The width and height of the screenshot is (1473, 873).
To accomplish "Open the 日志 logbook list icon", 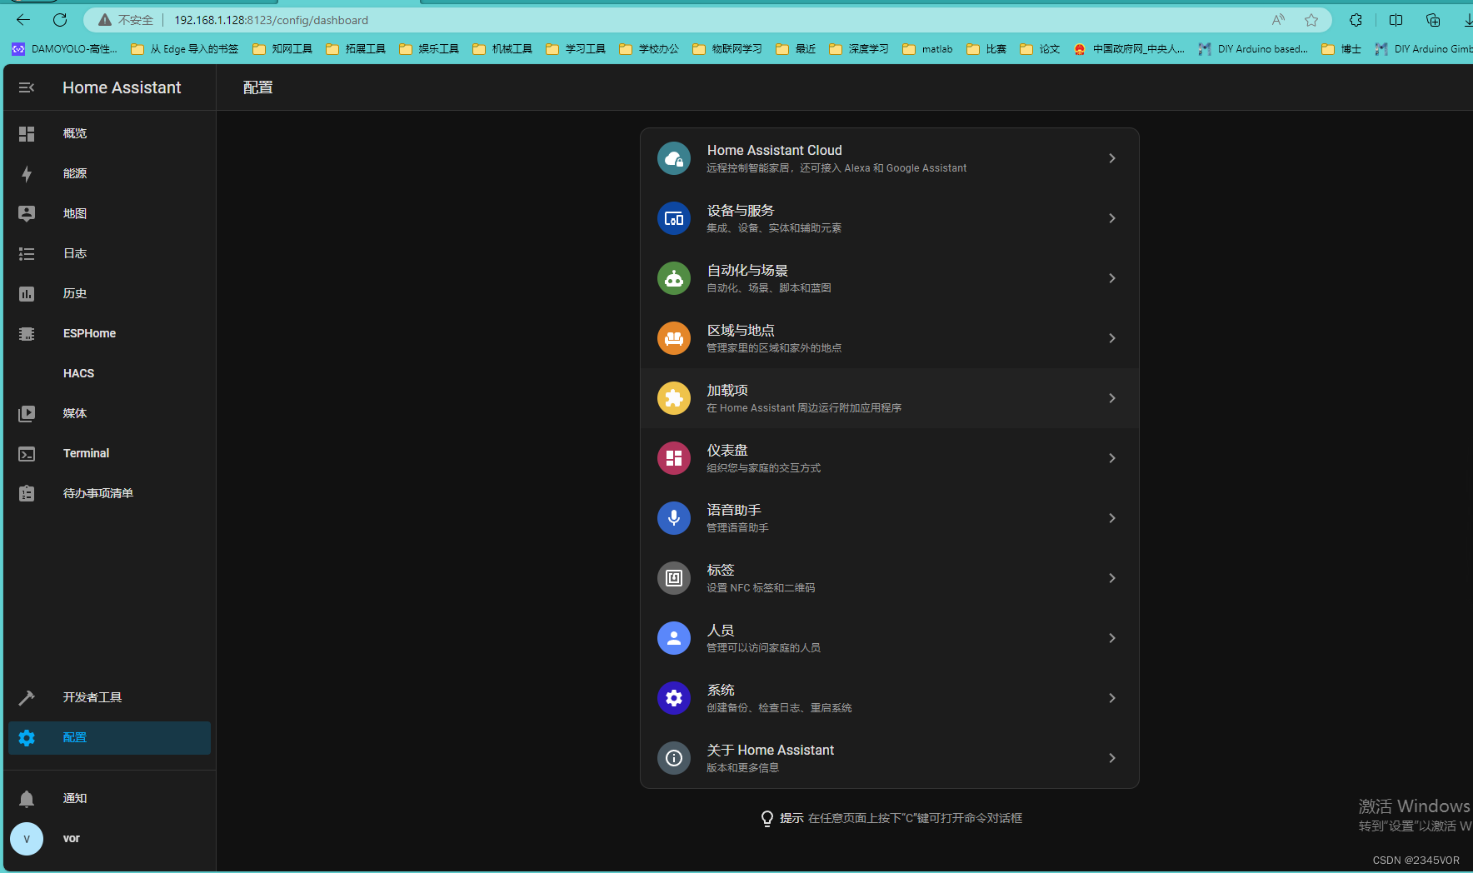I will coord(27,253).
